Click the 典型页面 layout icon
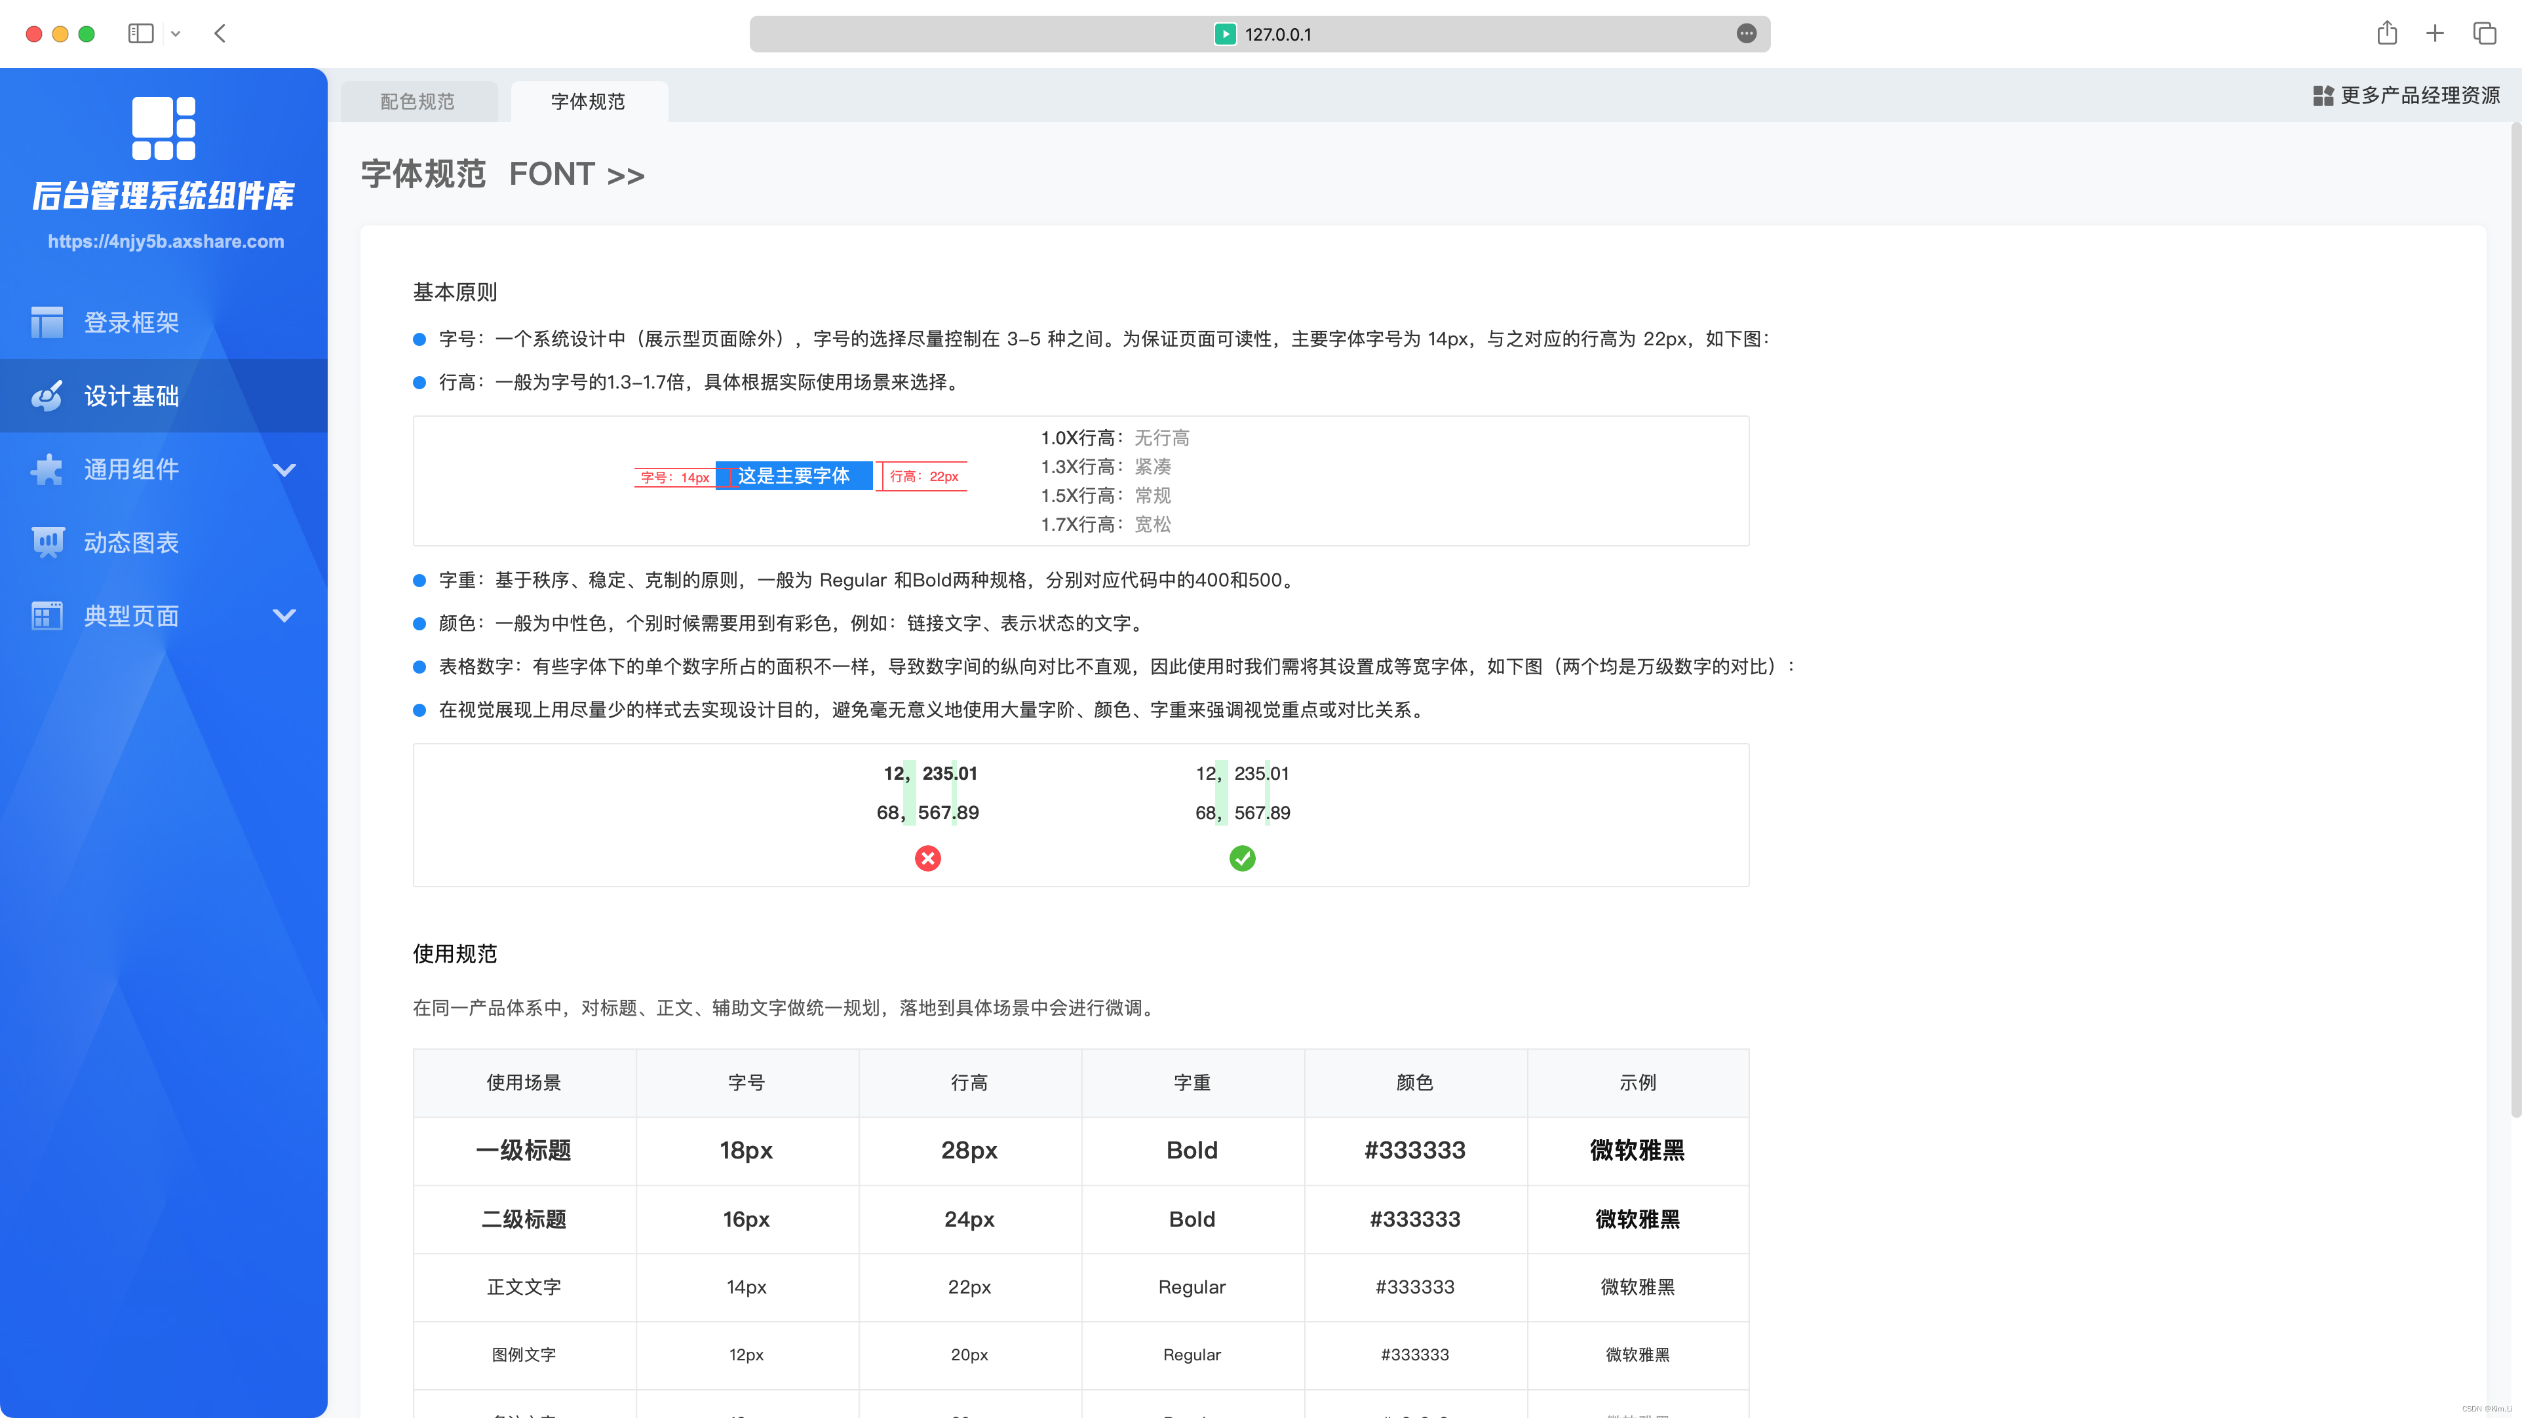The height and width of the screenshot is (1418, 2522). pos(46,615)
